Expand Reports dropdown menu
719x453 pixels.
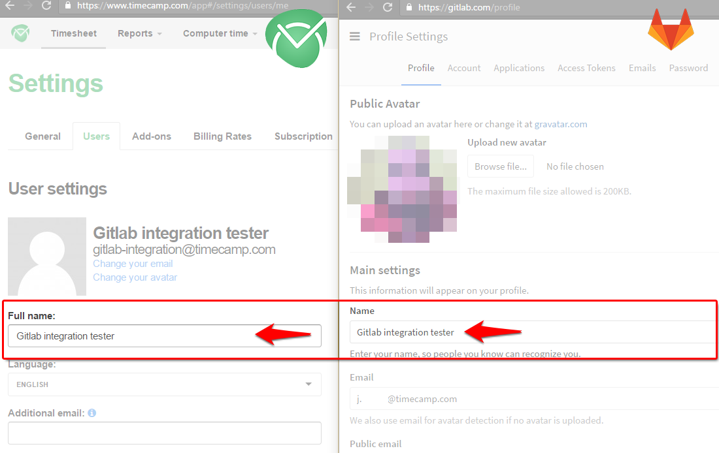coord(139,33)
